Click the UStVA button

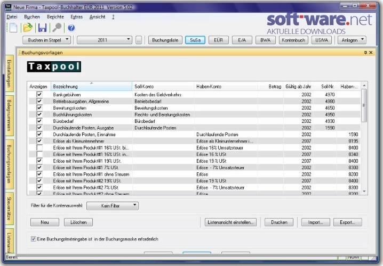[322, 40]
